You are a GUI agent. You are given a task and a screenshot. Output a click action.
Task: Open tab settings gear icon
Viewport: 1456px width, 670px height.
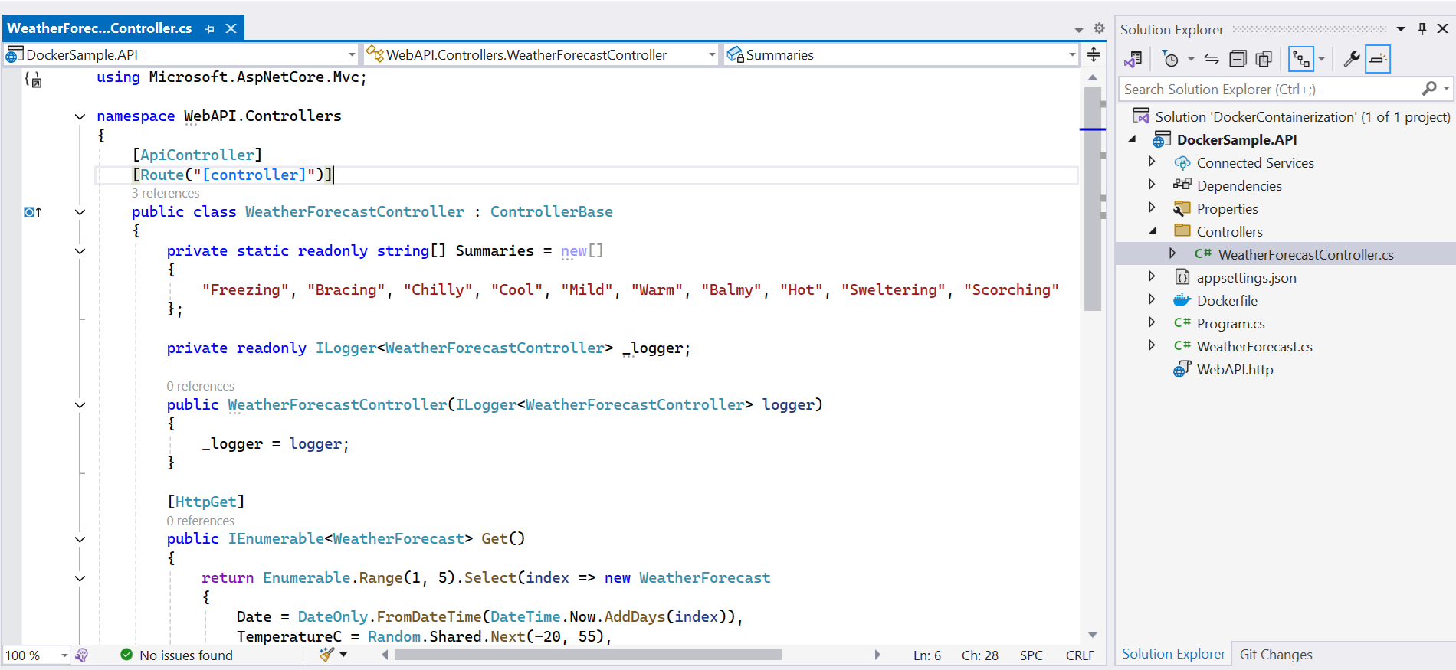pos(1099,28)
